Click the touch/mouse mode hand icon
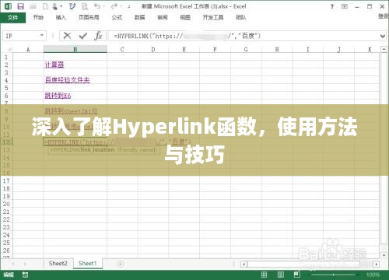Viewport: 389px width, 280px height. tap(54, 6)
